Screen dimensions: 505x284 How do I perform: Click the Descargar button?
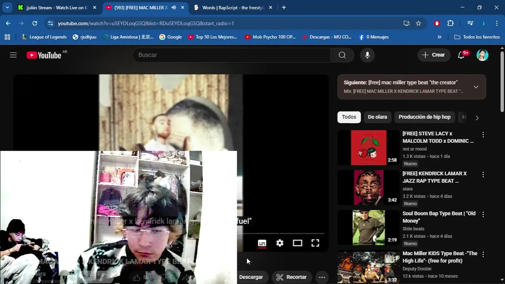pos(251,277)
